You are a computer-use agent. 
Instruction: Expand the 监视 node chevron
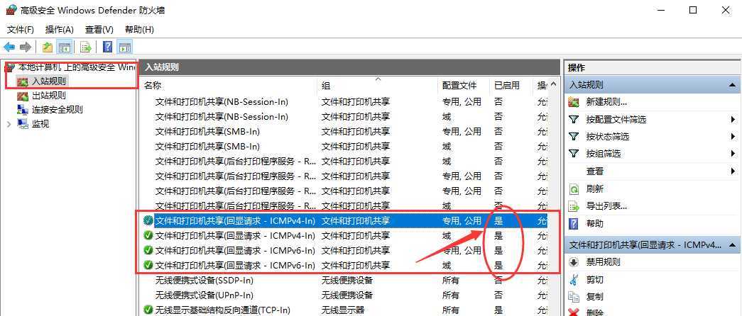click(x=9, y=124)
